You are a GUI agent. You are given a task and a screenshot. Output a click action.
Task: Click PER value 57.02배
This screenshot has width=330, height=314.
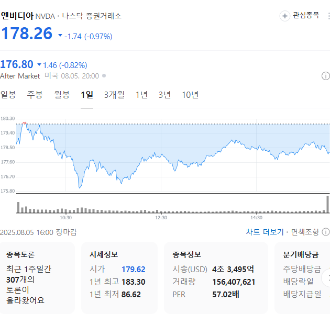pyautogui.click(x=226, y=295)
